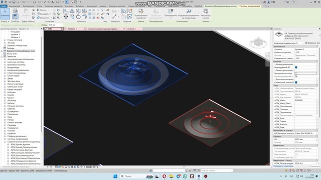Viewport: 321px width, 180px height.
Task: Switch to the Системы ribbon tab
Action: (69, 6)
